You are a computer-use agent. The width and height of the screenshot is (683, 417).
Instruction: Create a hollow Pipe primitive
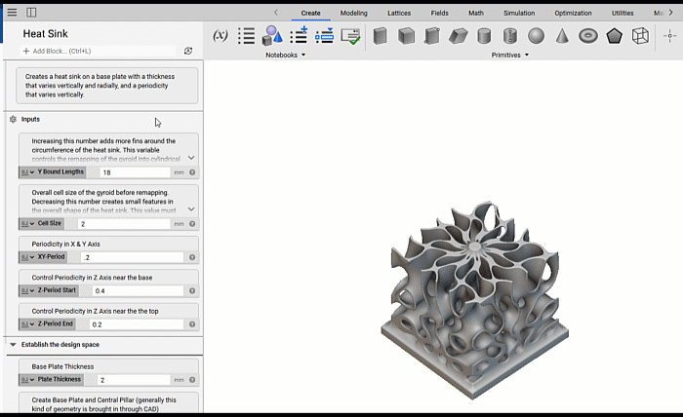(x=510, y=36)
